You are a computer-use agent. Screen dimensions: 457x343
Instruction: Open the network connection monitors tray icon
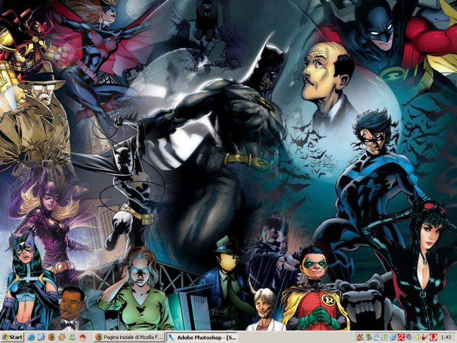click(393, 338)
